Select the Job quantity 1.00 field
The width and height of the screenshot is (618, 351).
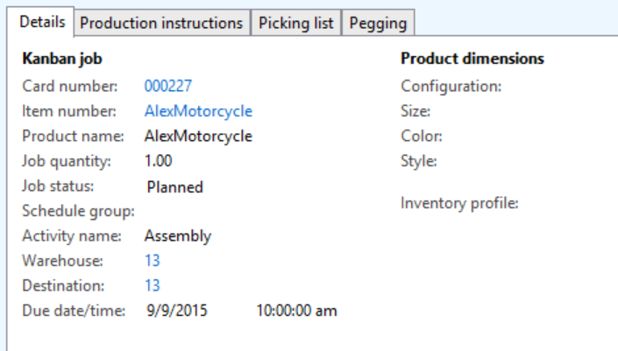click(159, 161)
